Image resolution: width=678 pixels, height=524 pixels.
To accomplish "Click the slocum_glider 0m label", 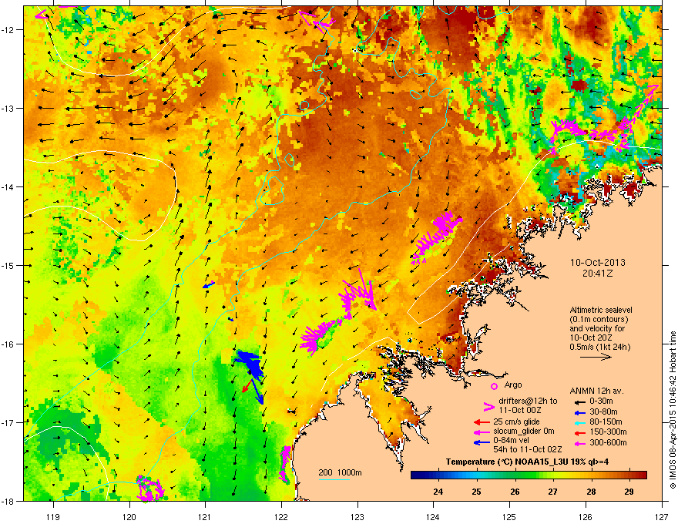I will pyautogui.click(x=524, y=431).
